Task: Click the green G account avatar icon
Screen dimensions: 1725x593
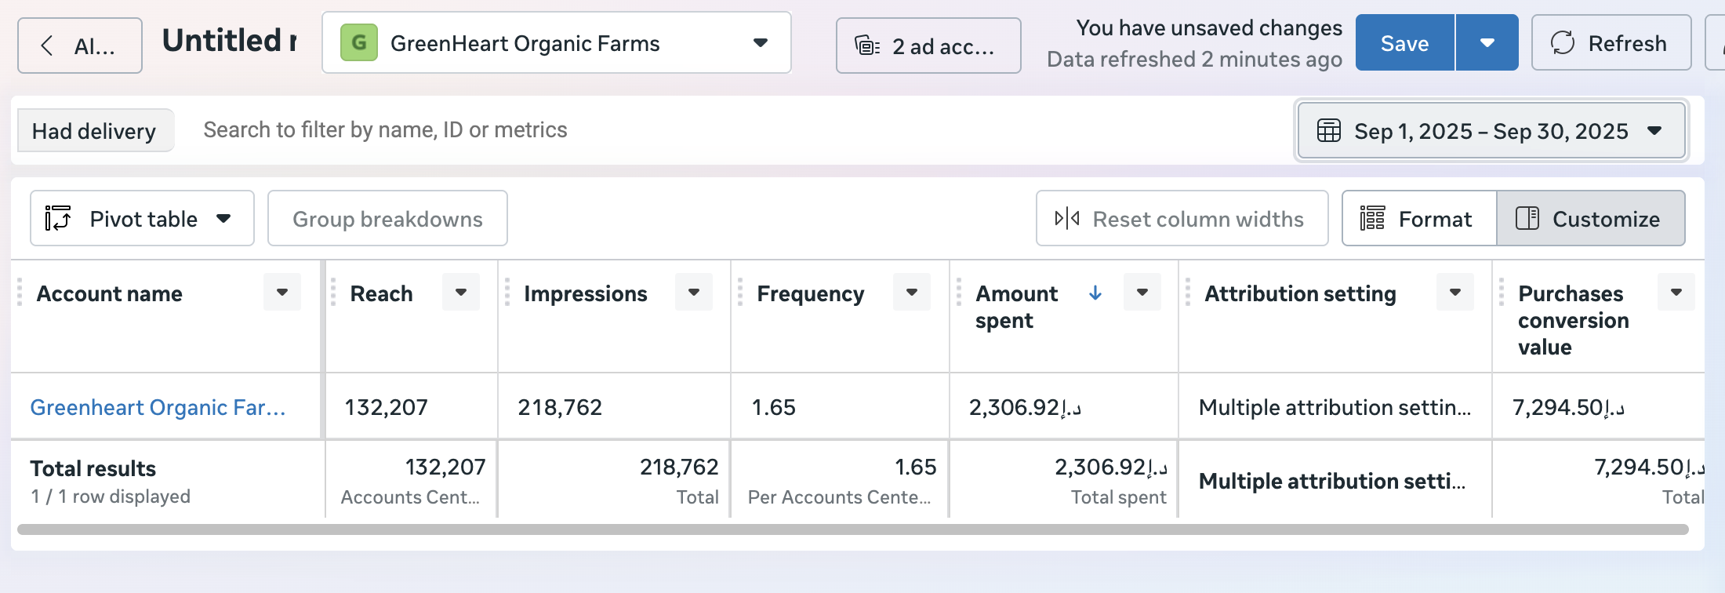Action: point(359,42)
